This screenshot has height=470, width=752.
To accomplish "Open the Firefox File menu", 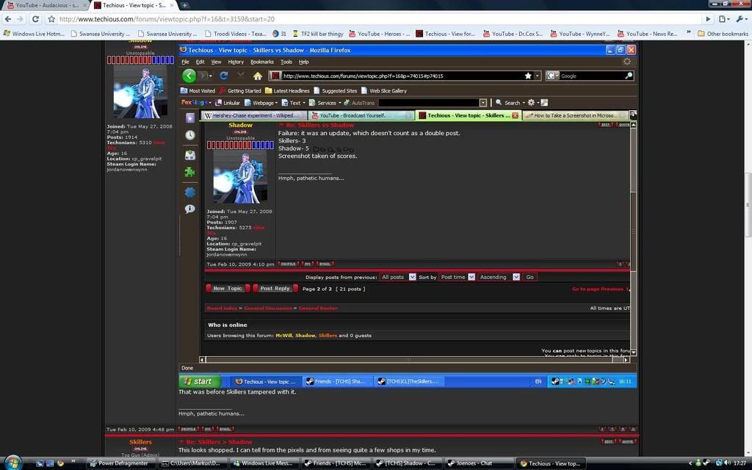I will [x=185, y=62].
